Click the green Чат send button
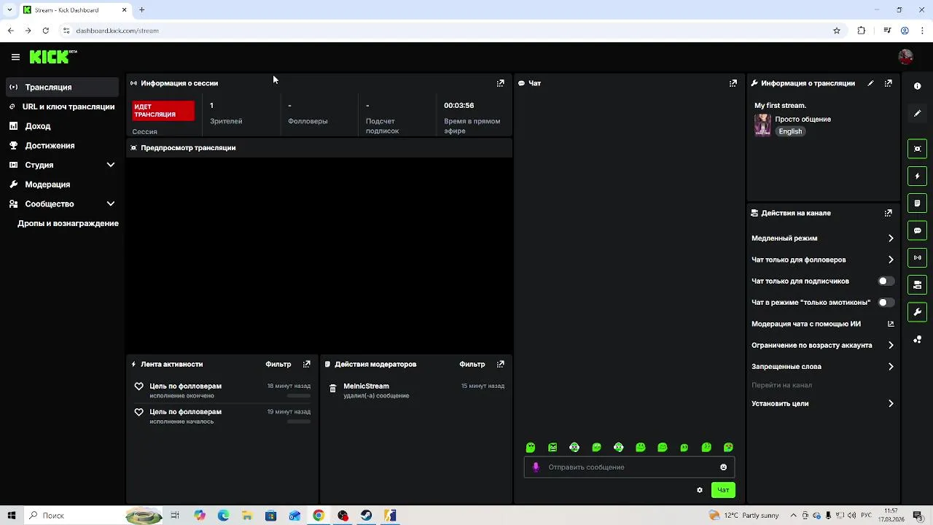This screenshot has width=933, height=525. tap(723, 490)
